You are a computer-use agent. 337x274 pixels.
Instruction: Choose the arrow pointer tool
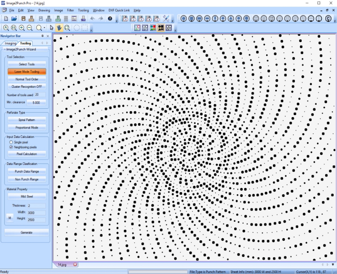[51, 28]
